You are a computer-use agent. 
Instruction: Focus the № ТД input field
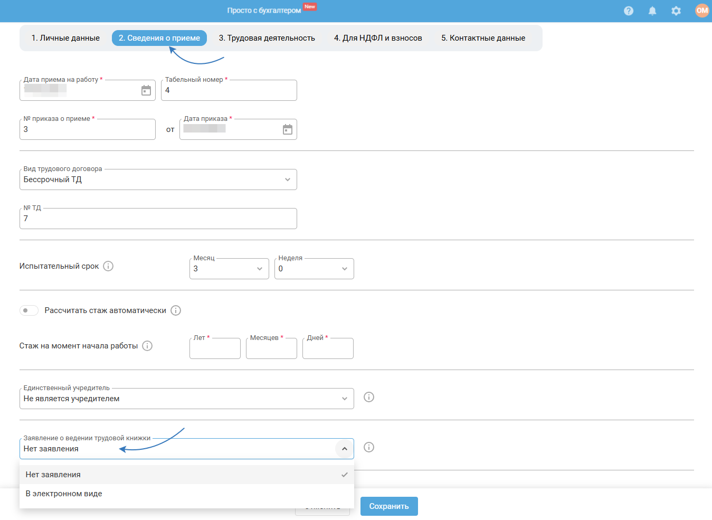pyautogui.click(x=158, y=219)
